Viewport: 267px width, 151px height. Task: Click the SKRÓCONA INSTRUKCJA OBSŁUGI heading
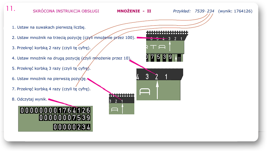tap(66, 11)
